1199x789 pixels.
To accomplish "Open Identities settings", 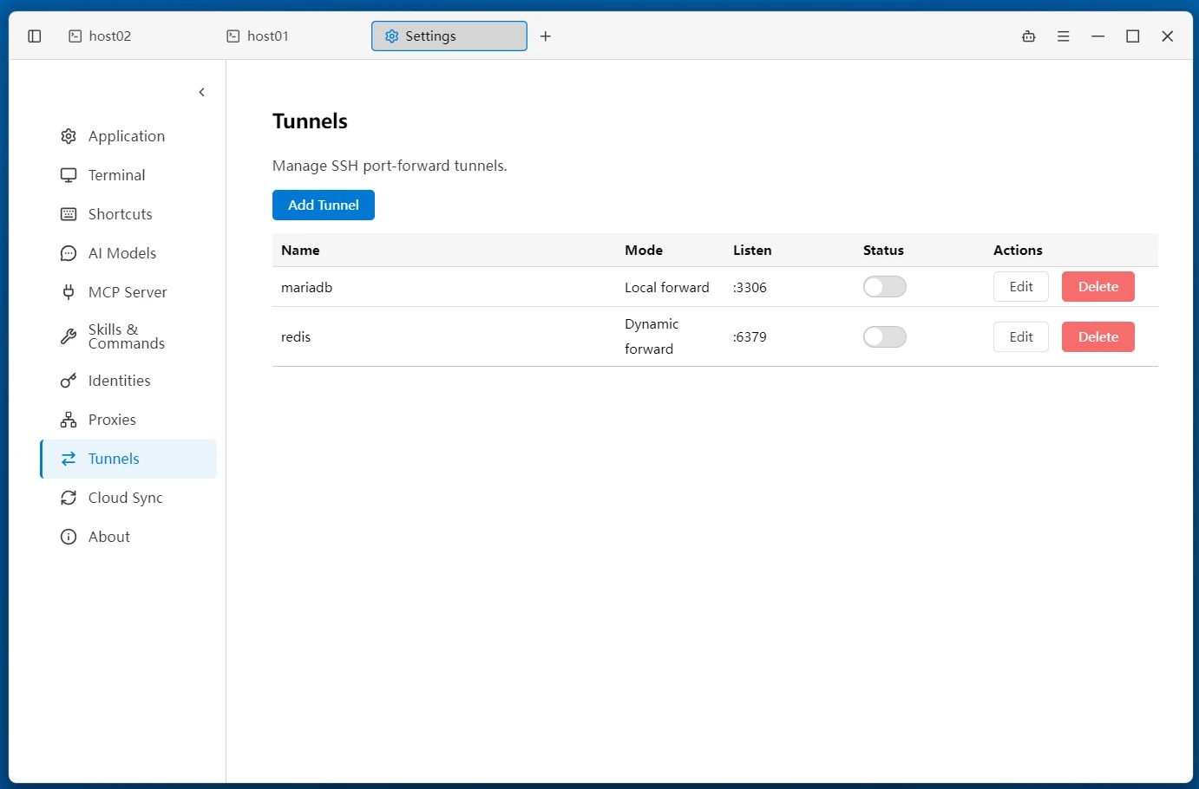I will coord(128,381).
